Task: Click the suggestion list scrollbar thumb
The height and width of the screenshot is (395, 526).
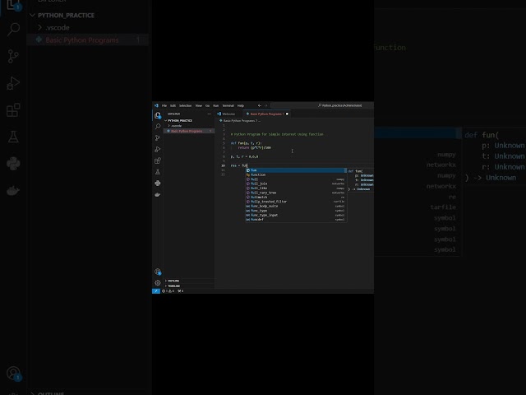Action: point(345,170)
